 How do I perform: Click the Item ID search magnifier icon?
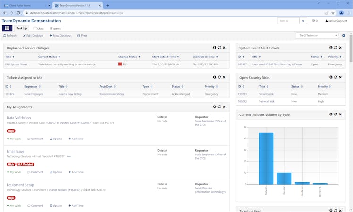tap(303, 21)
